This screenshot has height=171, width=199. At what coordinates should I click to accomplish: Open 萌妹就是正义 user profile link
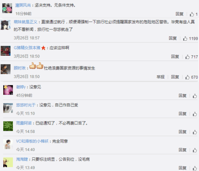[26, 22]
